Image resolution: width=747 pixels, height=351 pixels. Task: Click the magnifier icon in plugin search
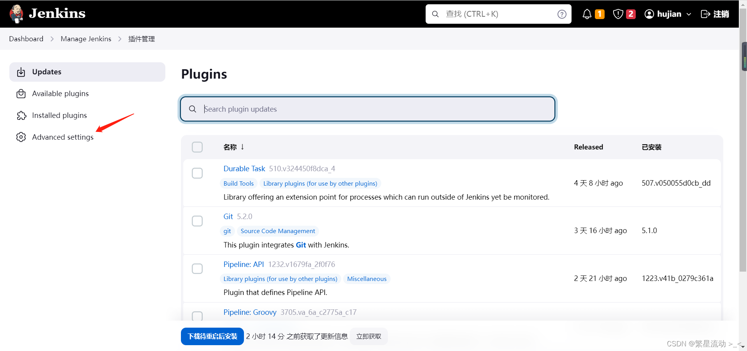click(193, 109)
